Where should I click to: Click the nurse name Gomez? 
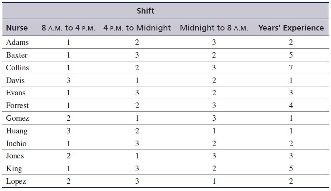[17, 118]
